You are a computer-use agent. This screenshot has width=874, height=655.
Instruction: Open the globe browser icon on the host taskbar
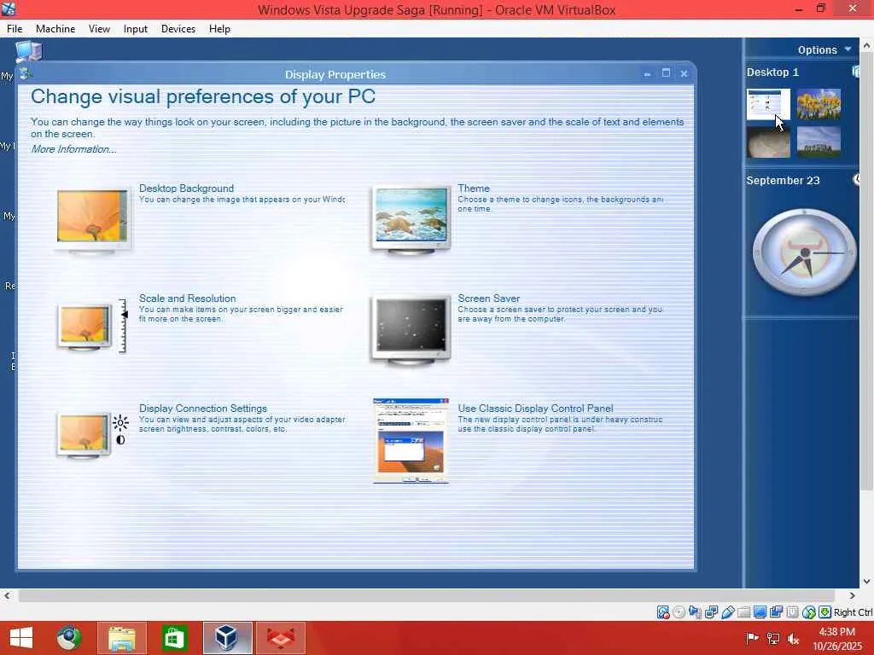[x=69, y=638]
